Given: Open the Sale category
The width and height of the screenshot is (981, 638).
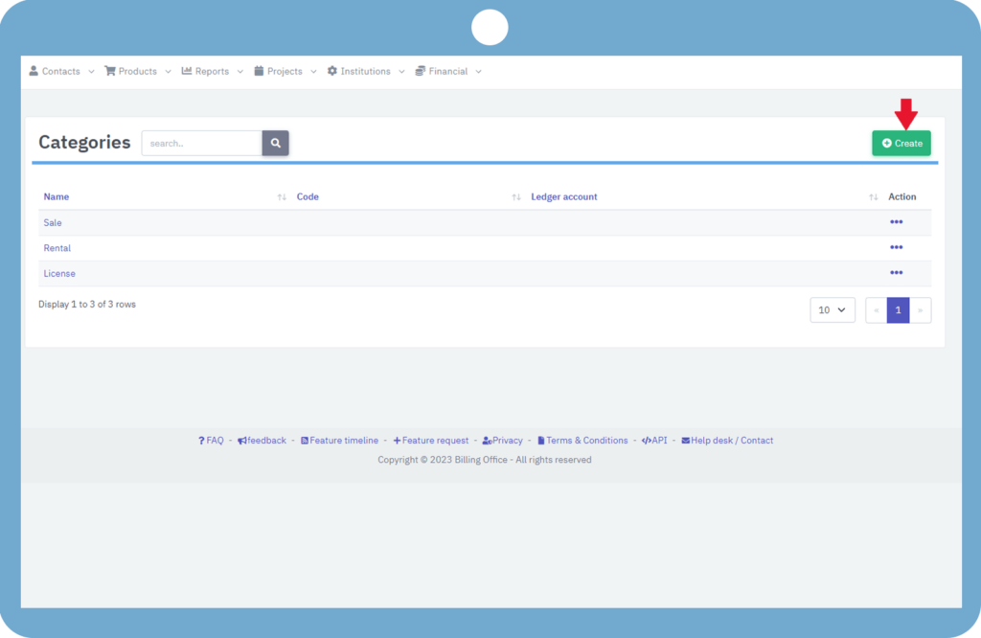Looking at the screenshot, I should 53,222.
